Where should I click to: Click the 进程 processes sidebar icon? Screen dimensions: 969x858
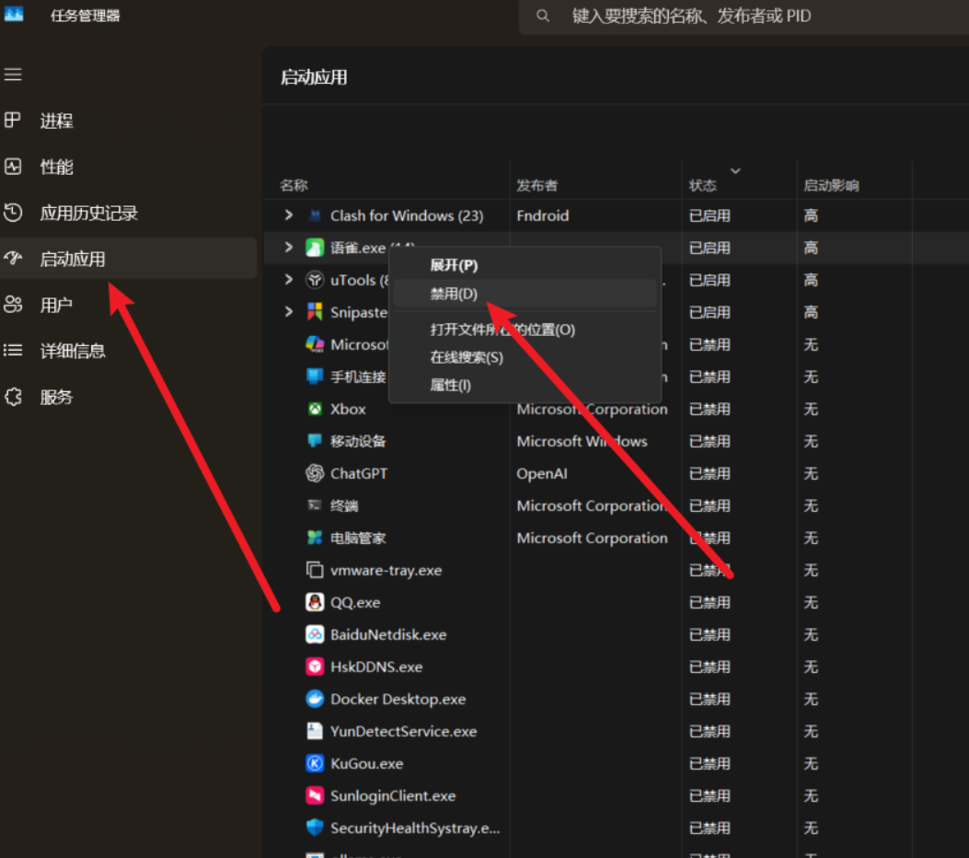(13, 120)
